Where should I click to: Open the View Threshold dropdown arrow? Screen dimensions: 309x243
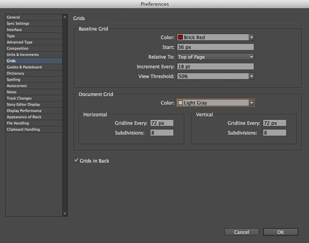[x=251, y=76]
